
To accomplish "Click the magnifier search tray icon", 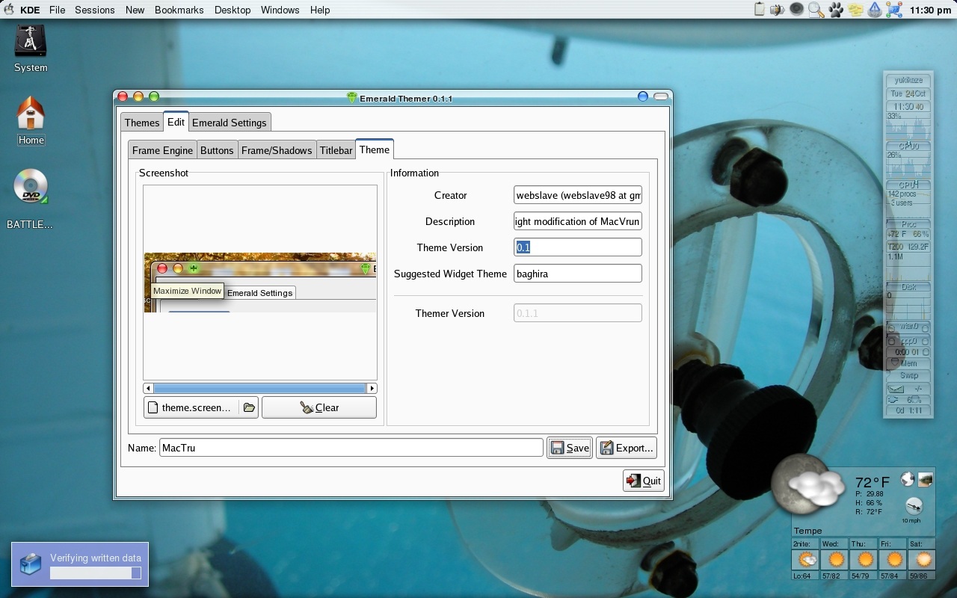I will pos(816,10).
